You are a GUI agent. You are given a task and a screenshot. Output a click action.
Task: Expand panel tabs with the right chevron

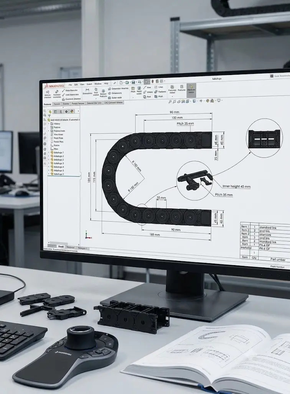(78, 111)
